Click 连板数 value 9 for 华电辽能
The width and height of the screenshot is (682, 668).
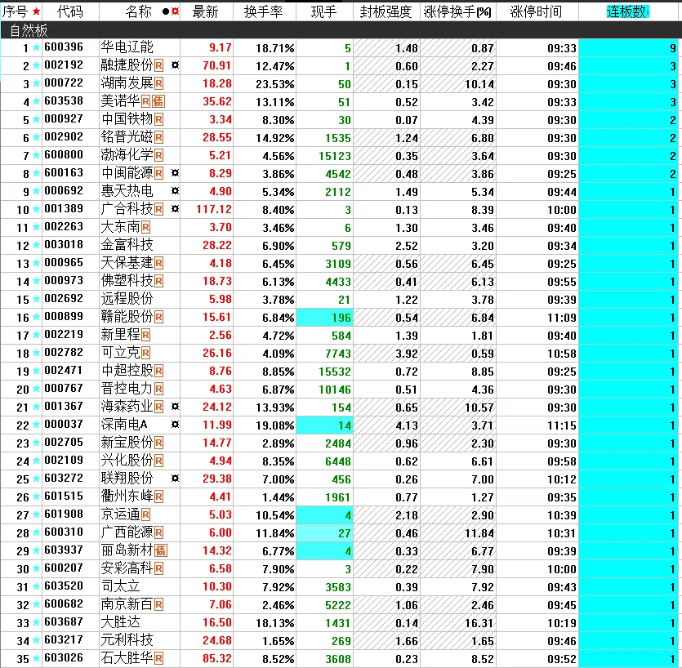click(673, 48)
